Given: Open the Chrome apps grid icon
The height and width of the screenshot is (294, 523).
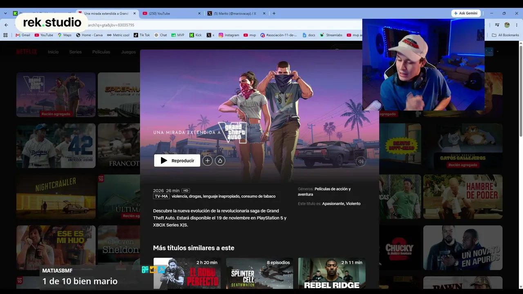Looking at the screenshot, I should [6, 35].
